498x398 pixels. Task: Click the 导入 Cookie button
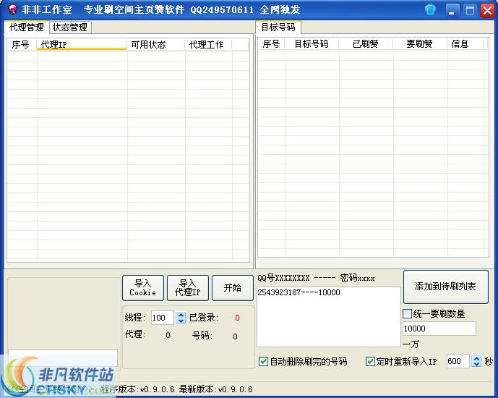click(x=143, y=288)
